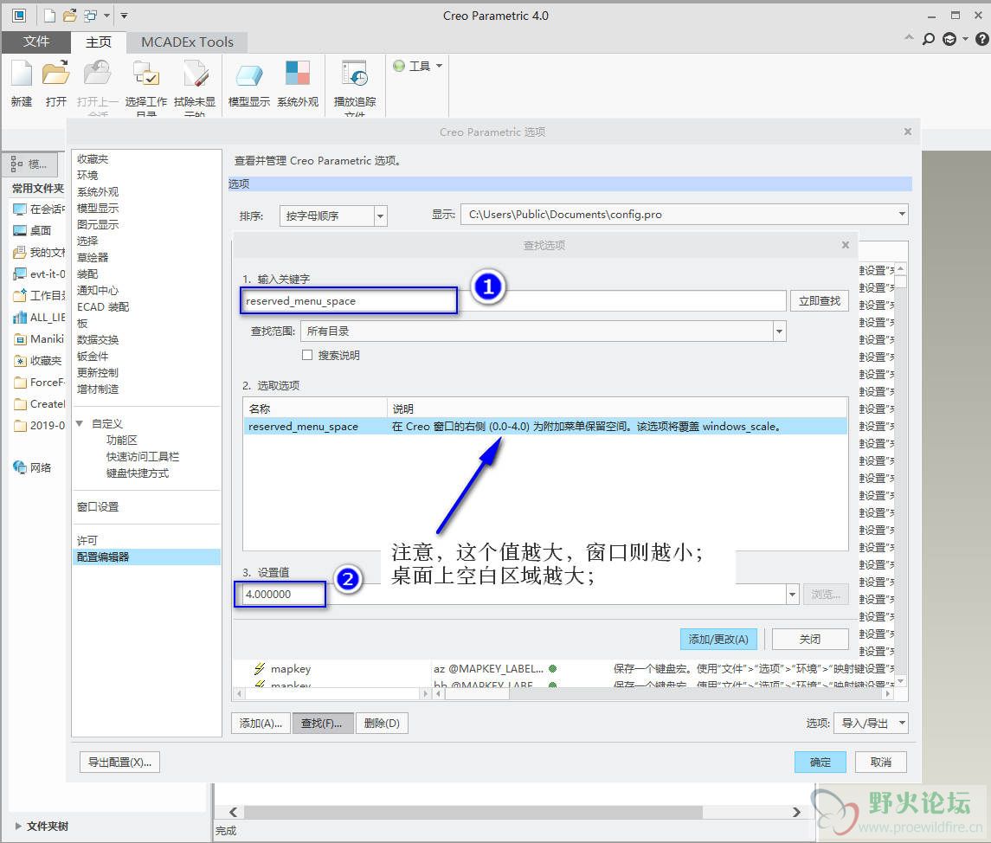Image resolution: width=991 pixels, height=843 pixels.
Task: Toggle the 搜索说明 checkbox
Action: [x=307, y=355]
